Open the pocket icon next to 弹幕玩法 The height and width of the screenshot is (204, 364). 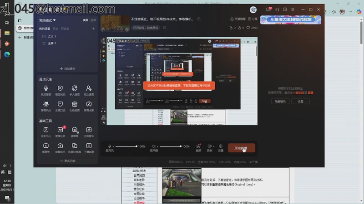pyautogui.click(x=60, y=106)
